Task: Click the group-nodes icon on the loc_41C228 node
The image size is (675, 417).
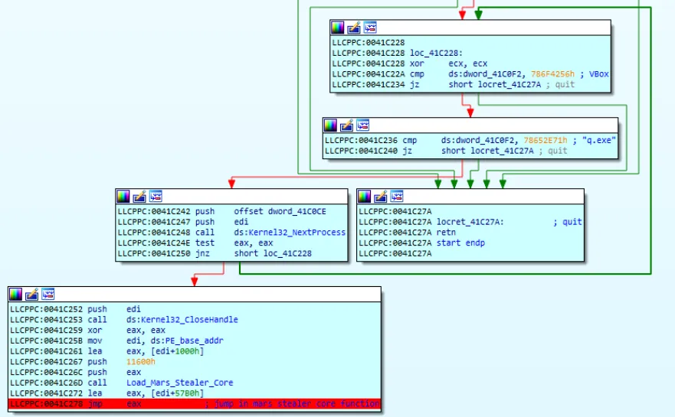Action: click(370, 28)
